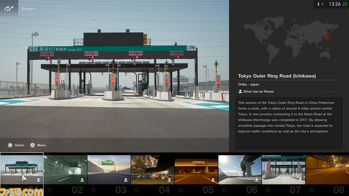Image resolution: width=349 pixels, height=196 pixels.
Task: Select the selected toll gate thumbnail 01
Action: pyautogui.click(x=22, y=169)
